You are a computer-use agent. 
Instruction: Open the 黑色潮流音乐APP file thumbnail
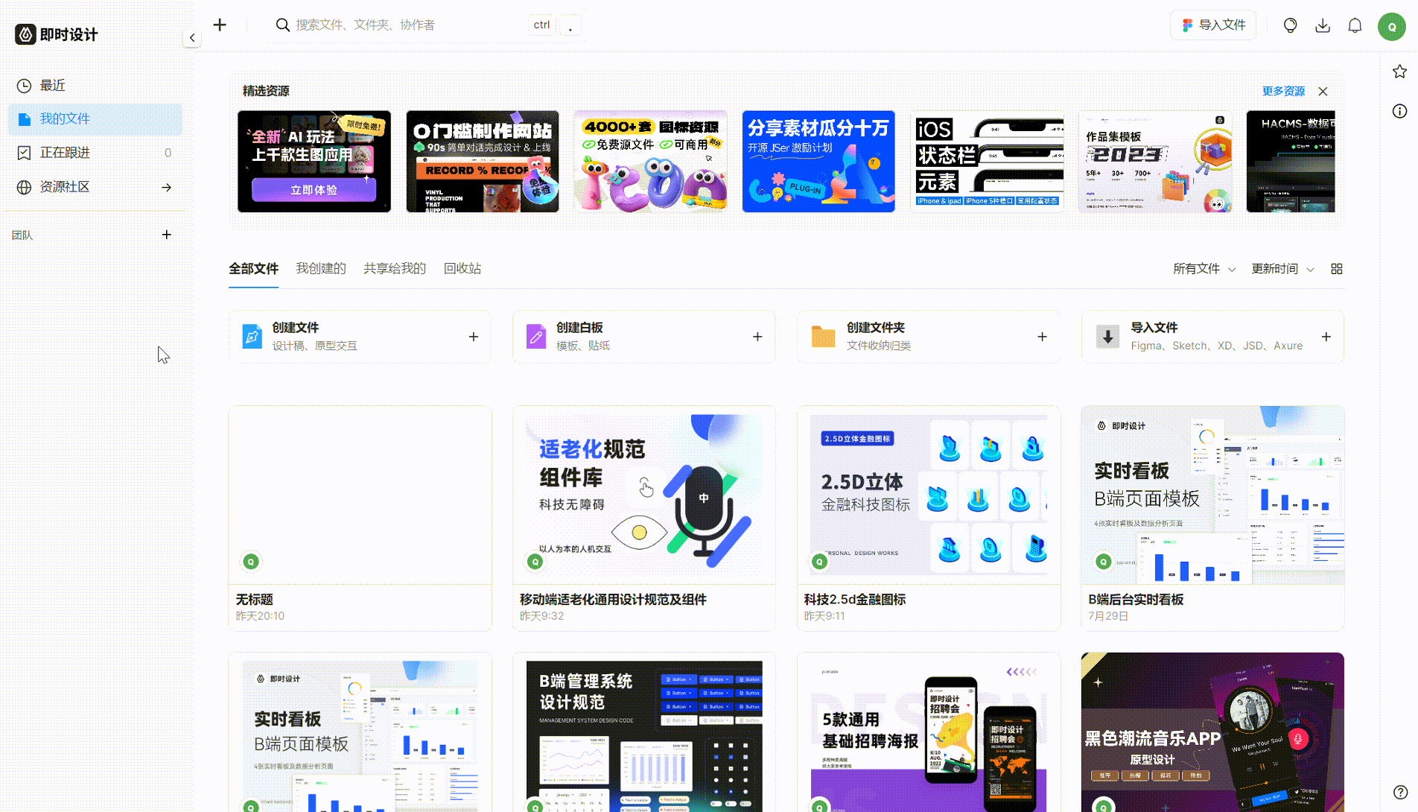coord(1212,732)
